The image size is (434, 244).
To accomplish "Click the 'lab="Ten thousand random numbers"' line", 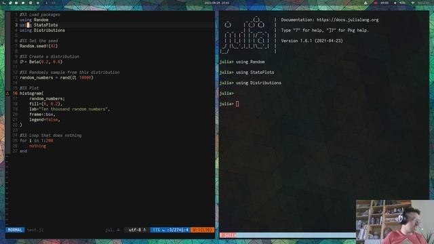I will [x=69, y=109].
